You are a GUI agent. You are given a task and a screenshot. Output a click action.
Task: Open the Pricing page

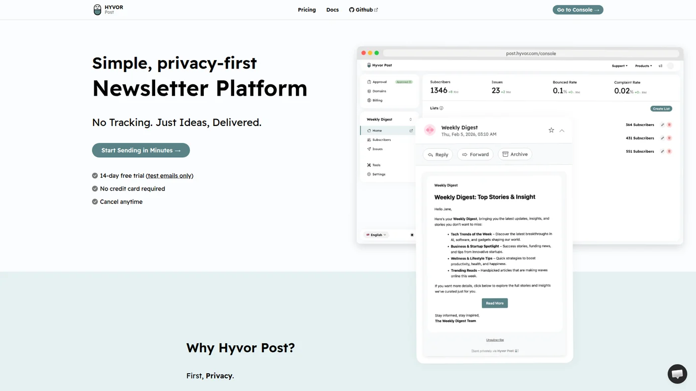coord(307,10)
